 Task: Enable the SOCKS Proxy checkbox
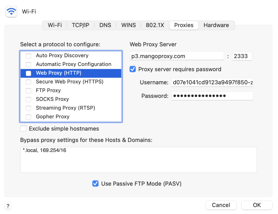click(28, 99)
